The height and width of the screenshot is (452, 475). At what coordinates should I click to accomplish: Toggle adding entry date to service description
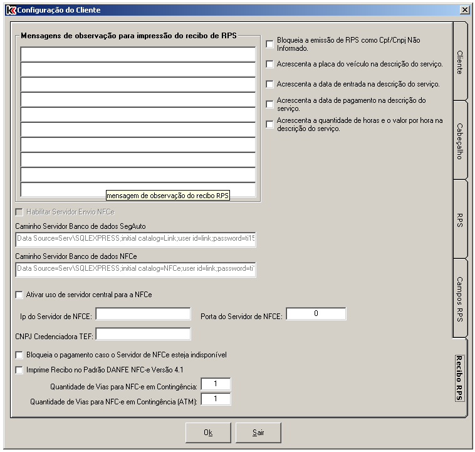pyautogui.click(x=270, y=84)
